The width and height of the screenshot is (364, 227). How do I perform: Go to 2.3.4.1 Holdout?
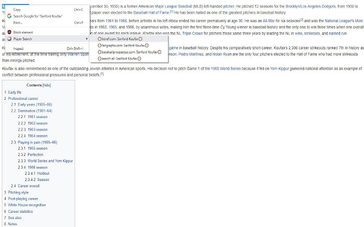click(37, 174)
